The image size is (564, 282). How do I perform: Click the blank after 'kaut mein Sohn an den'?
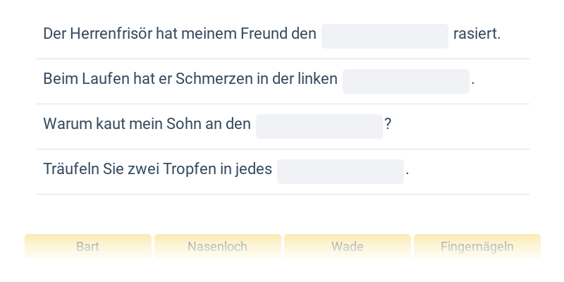click(319, 126)
